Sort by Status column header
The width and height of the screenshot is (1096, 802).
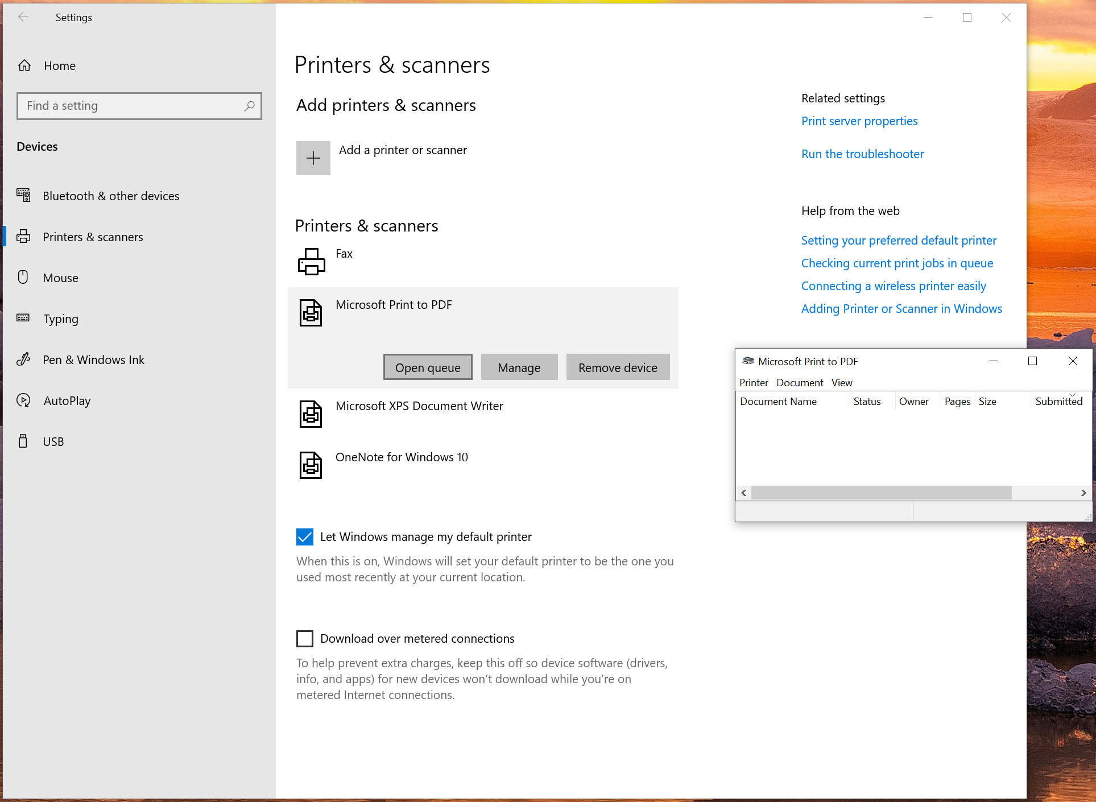pyautogui.click(x=872, y=402)
